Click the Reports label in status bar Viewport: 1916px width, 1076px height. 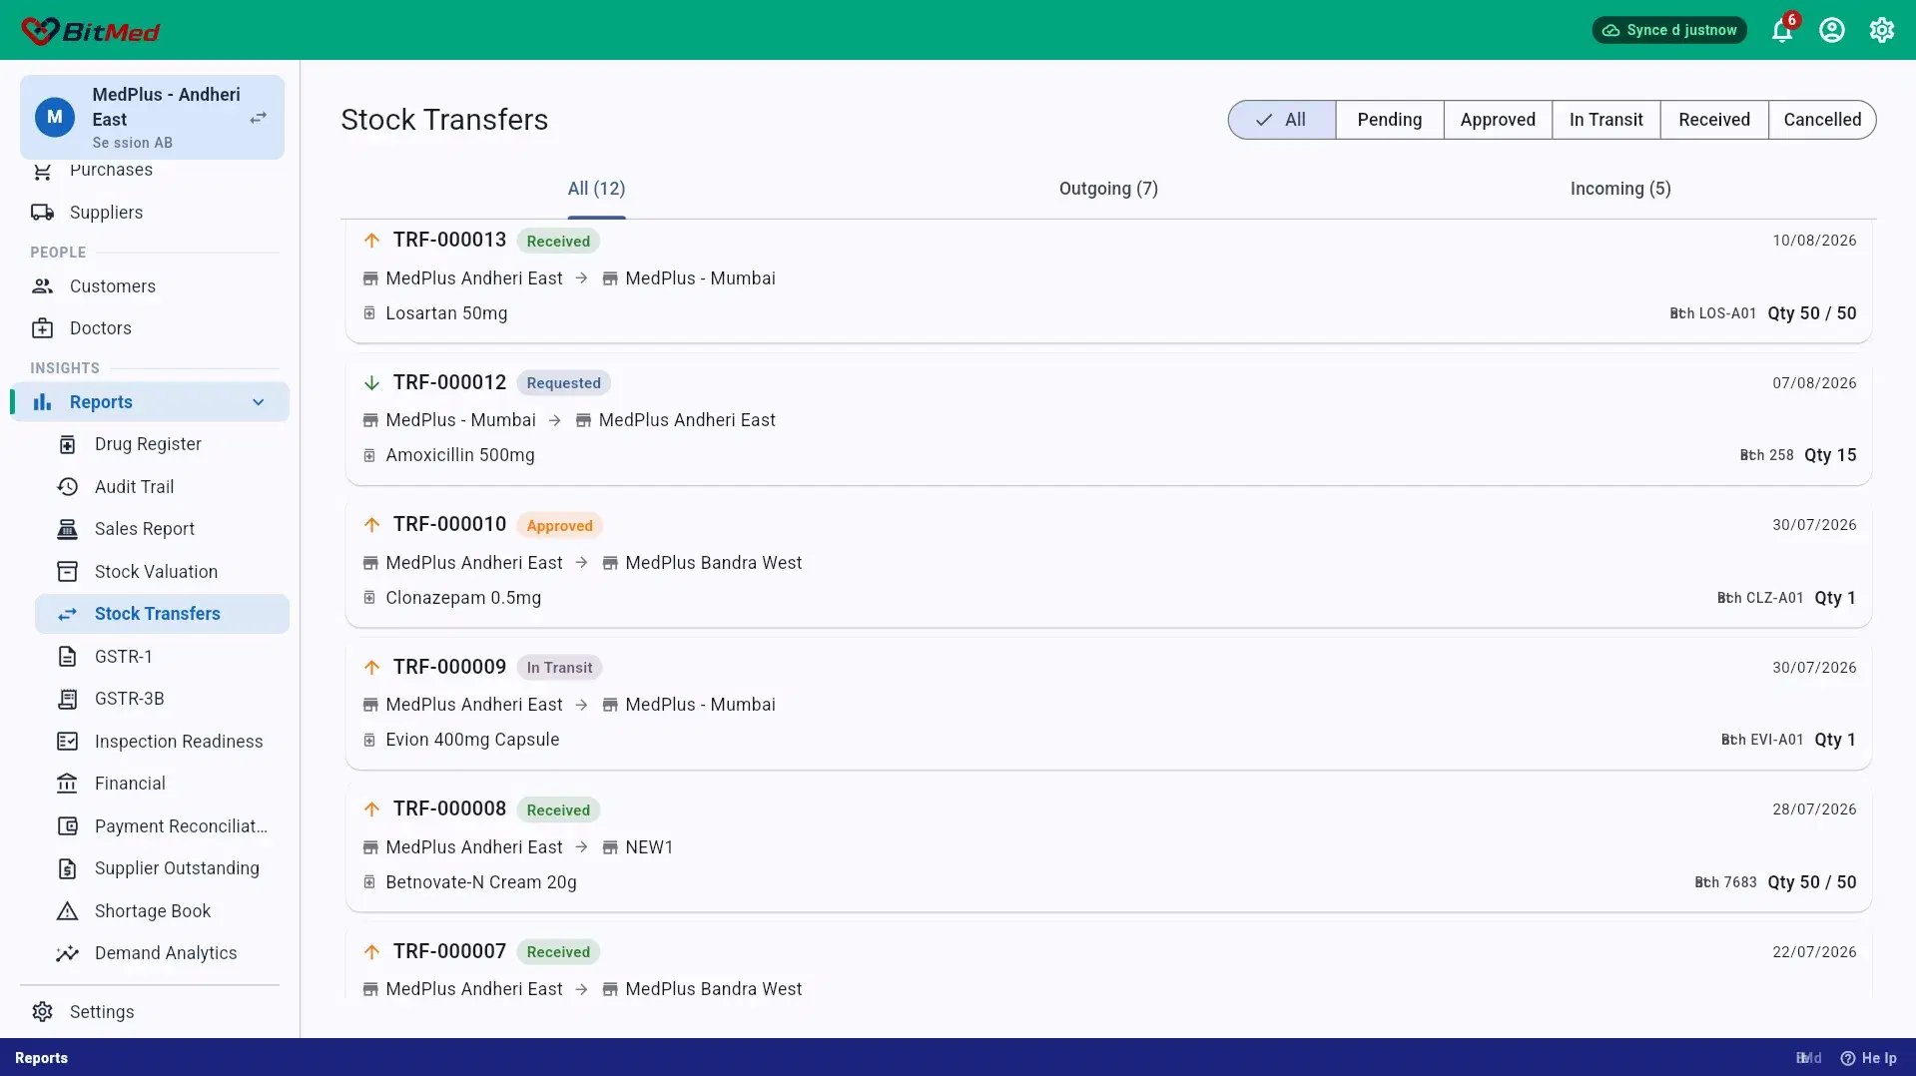[41, 1058]
